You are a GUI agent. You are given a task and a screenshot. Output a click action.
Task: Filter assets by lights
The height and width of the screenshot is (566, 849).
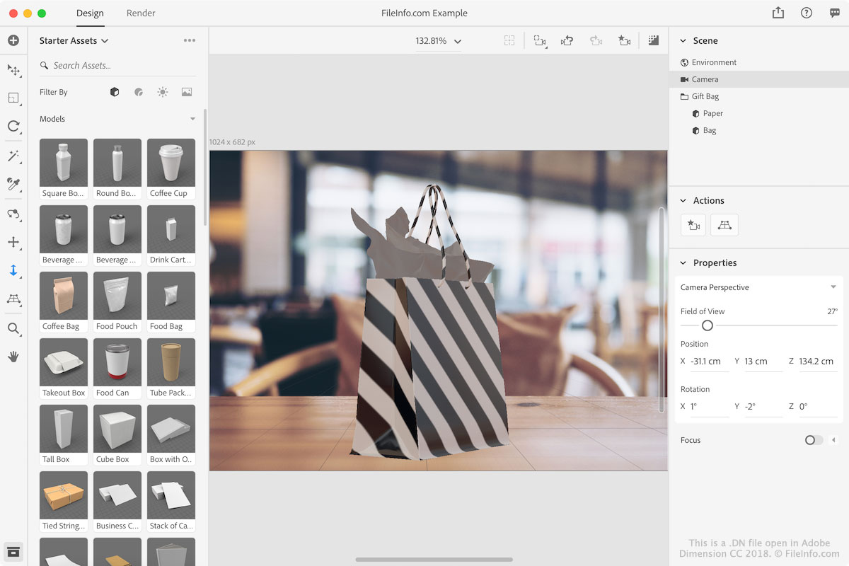point(163,92)
